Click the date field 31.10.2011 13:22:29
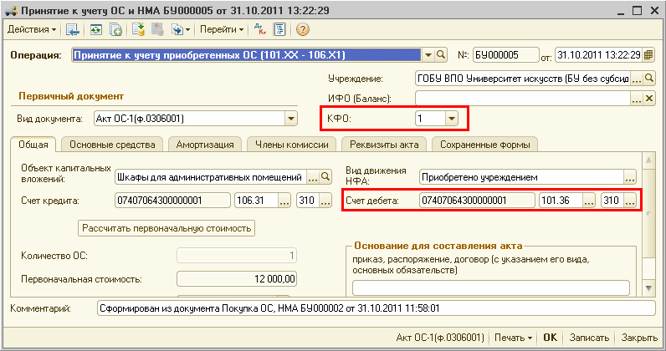This screenshot has height=351, width=666. [598, 55]
